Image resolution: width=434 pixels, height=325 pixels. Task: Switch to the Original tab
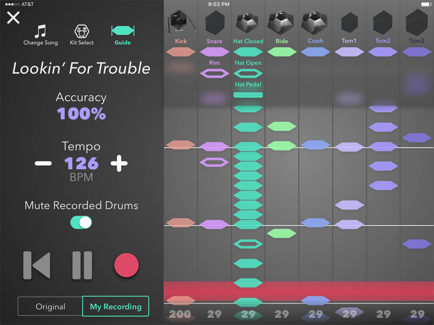[50, 306]
